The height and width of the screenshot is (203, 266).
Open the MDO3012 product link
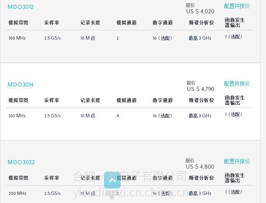coord(21,7)
